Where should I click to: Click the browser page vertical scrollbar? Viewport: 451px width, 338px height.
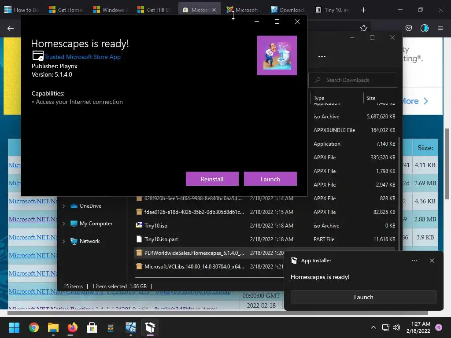click(x=447, y=164)
